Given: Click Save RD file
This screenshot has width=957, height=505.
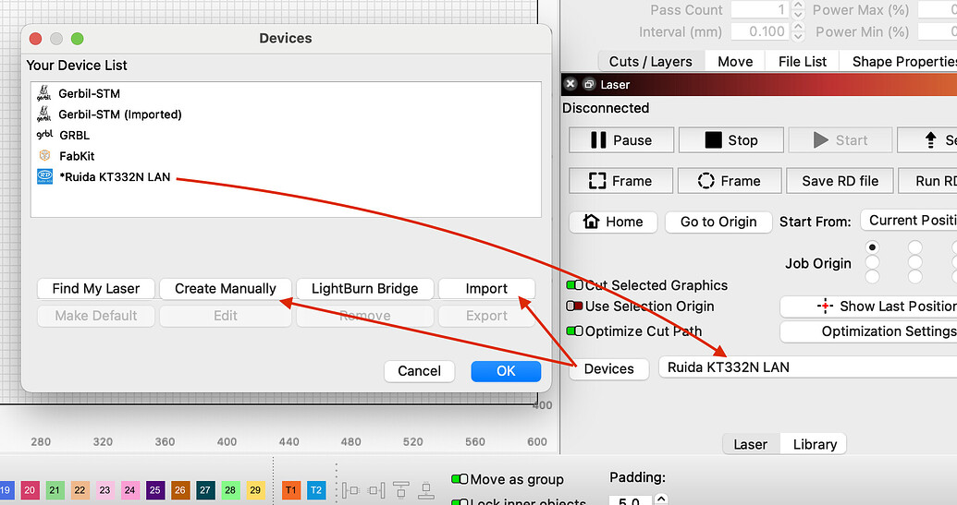Looking at the screenshot, I should pos(840,181).
